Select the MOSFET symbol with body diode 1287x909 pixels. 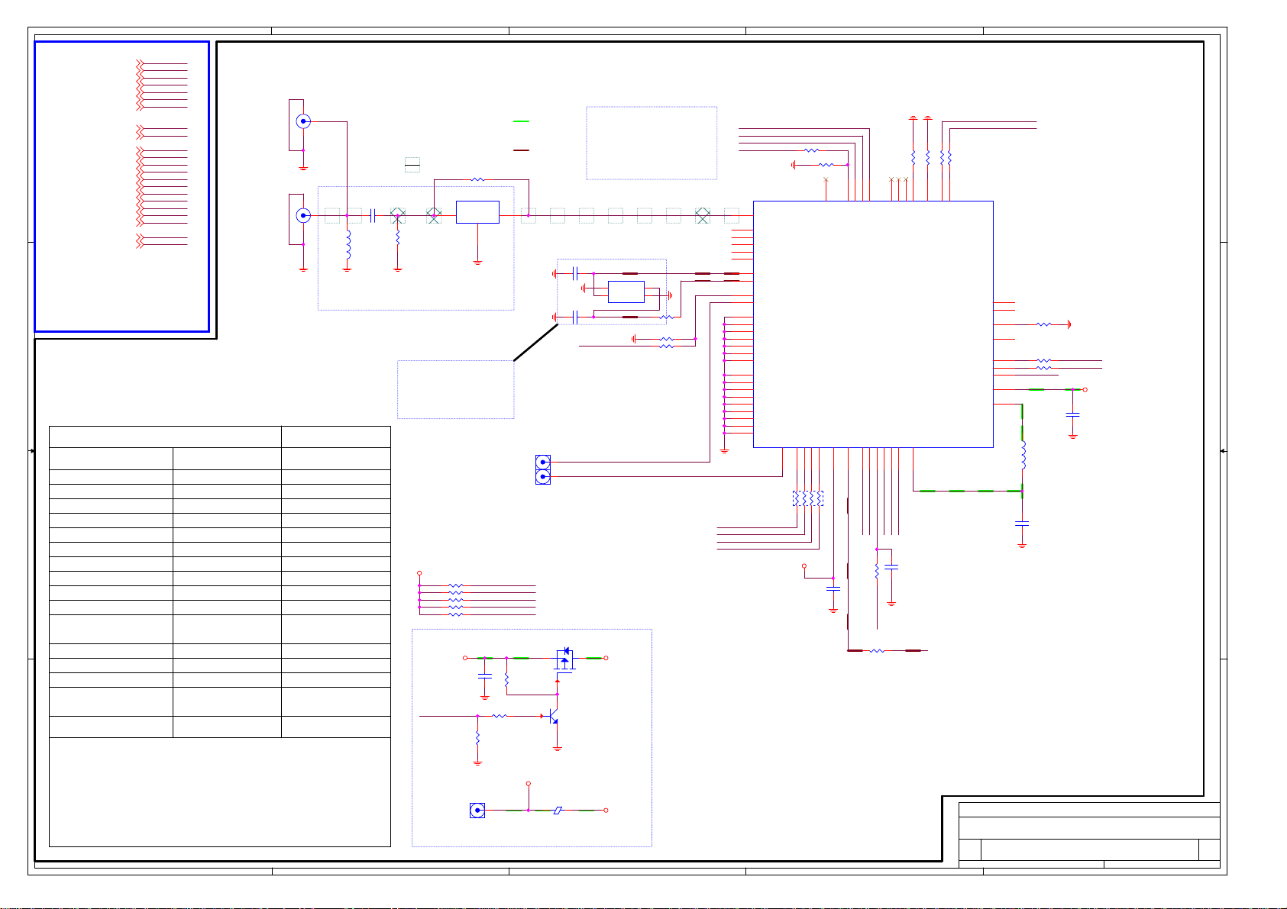tap(564, 660)
